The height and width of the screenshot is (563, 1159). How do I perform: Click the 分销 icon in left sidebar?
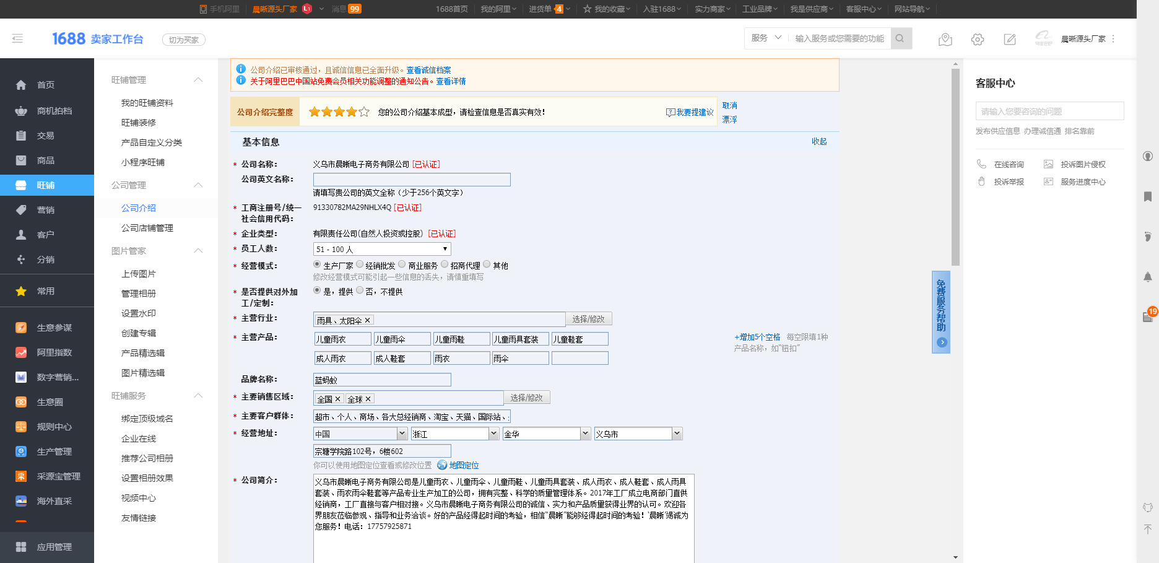point(21,260)
